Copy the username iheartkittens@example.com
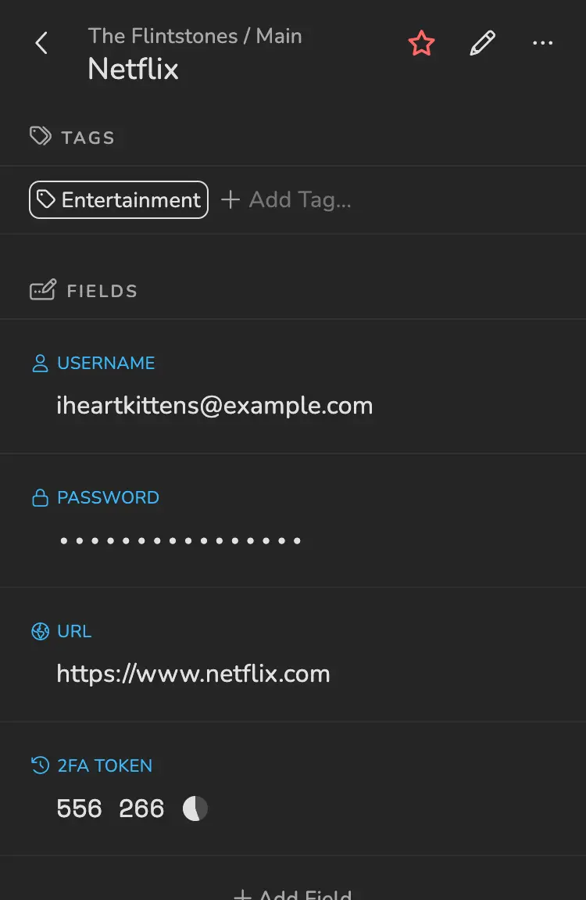Viewport: 586px width, 900px height. click(x=215, y=406)
